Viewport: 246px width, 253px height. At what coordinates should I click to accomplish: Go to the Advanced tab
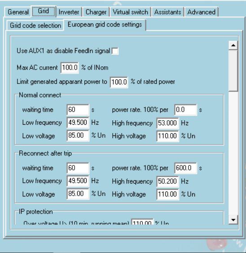point(201,12)
